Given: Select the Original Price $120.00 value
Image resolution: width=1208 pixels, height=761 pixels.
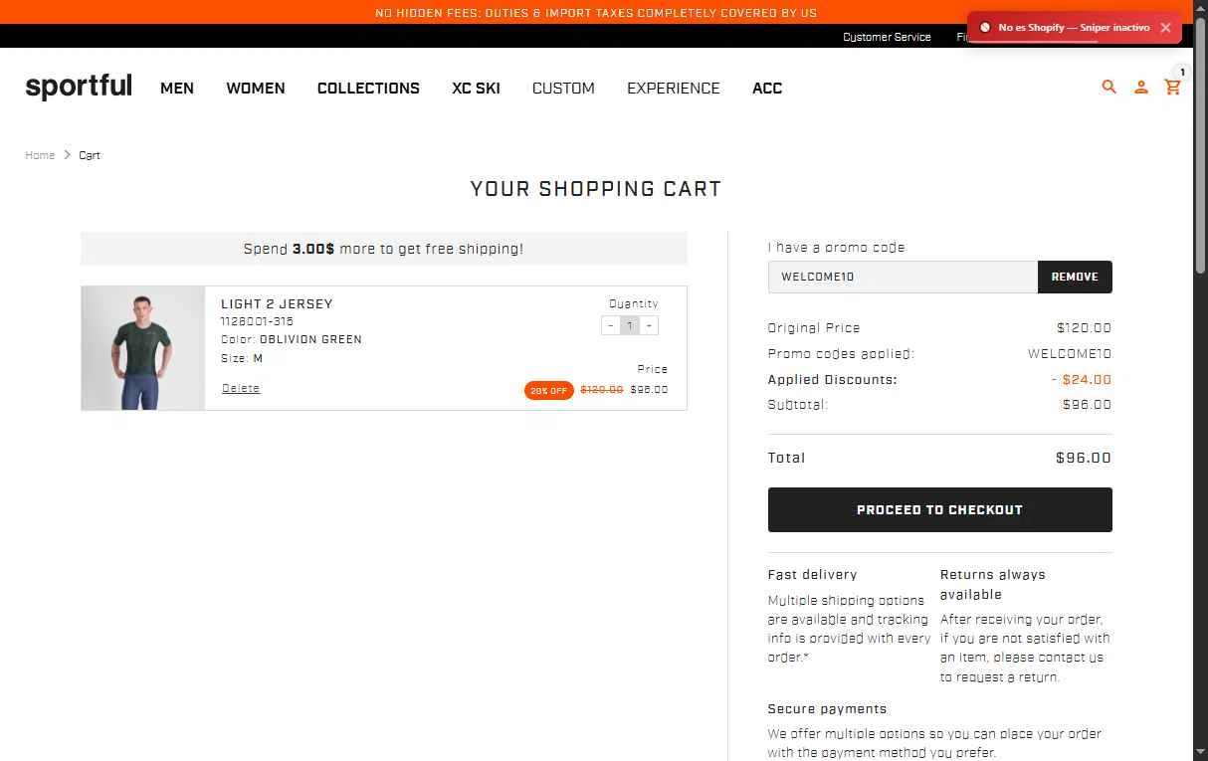Looking at the screenshot, I should click(x=1085, y=327).
